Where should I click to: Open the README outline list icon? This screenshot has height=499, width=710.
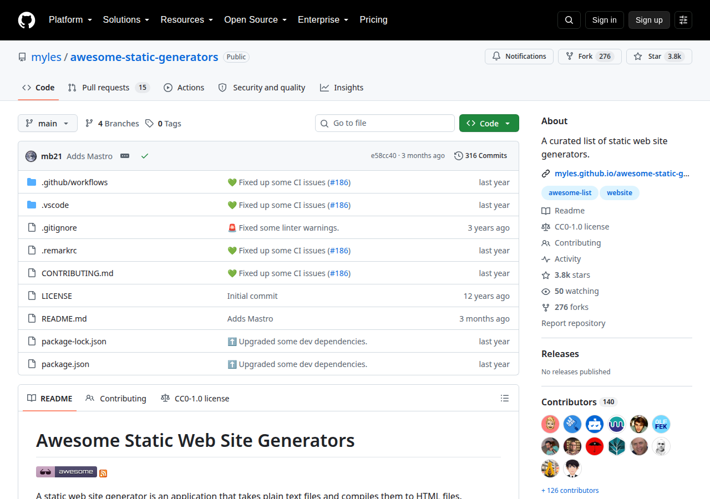(x=505, y=398)
